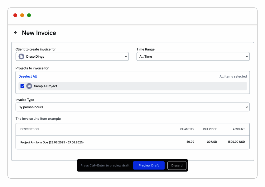The width and height of the screenshot is (265, 187).
Task: Click the back arrow beside New Invoice
Action: tap(16, 33)
